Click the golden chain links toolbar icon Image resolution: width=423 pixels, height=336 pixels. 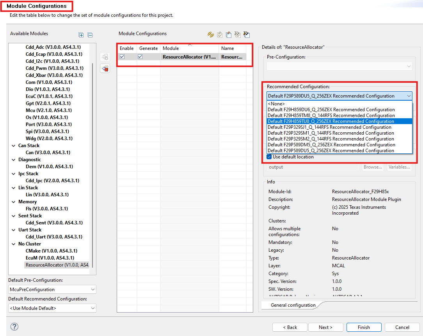click(210, 34)
